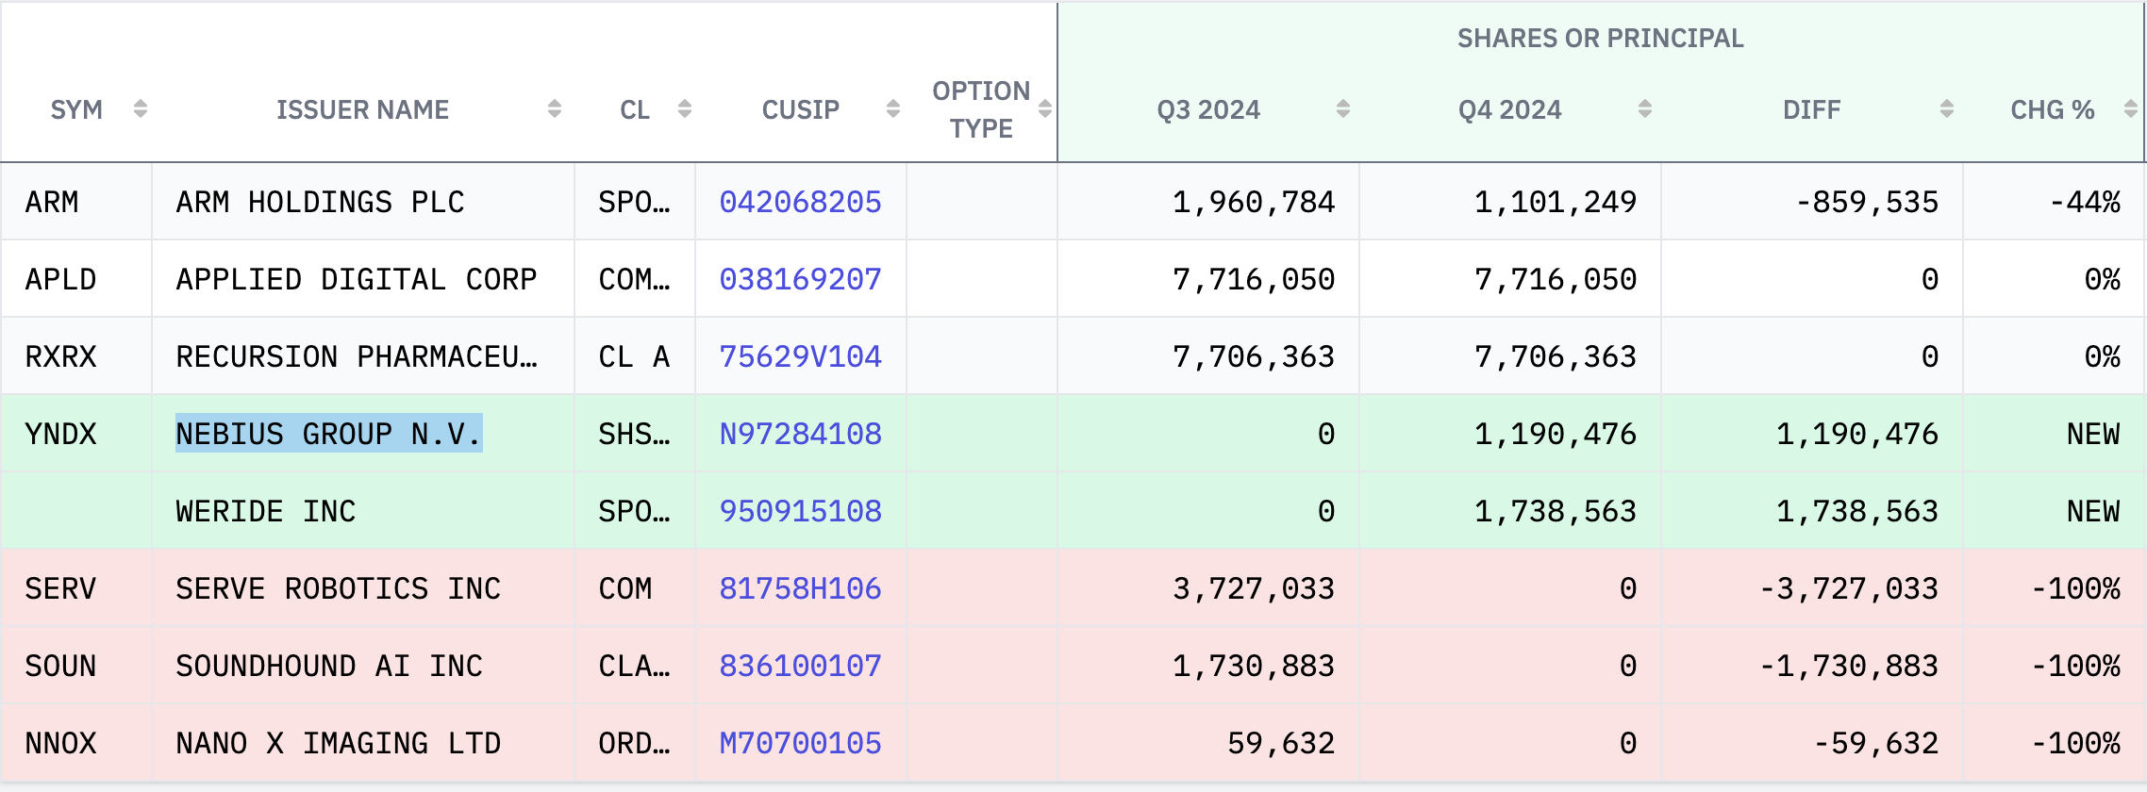The height and width of the screenshot is (792, 2147).
Task: Open CUSIP link 836100107
Action: click(x=800, y=666)
